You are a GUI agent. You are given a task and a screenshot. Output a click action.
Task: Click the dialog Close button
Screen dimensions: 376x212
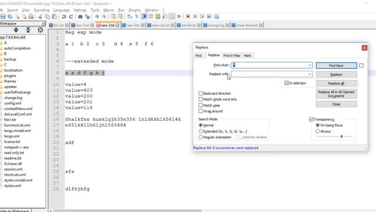tap(336, 104)
